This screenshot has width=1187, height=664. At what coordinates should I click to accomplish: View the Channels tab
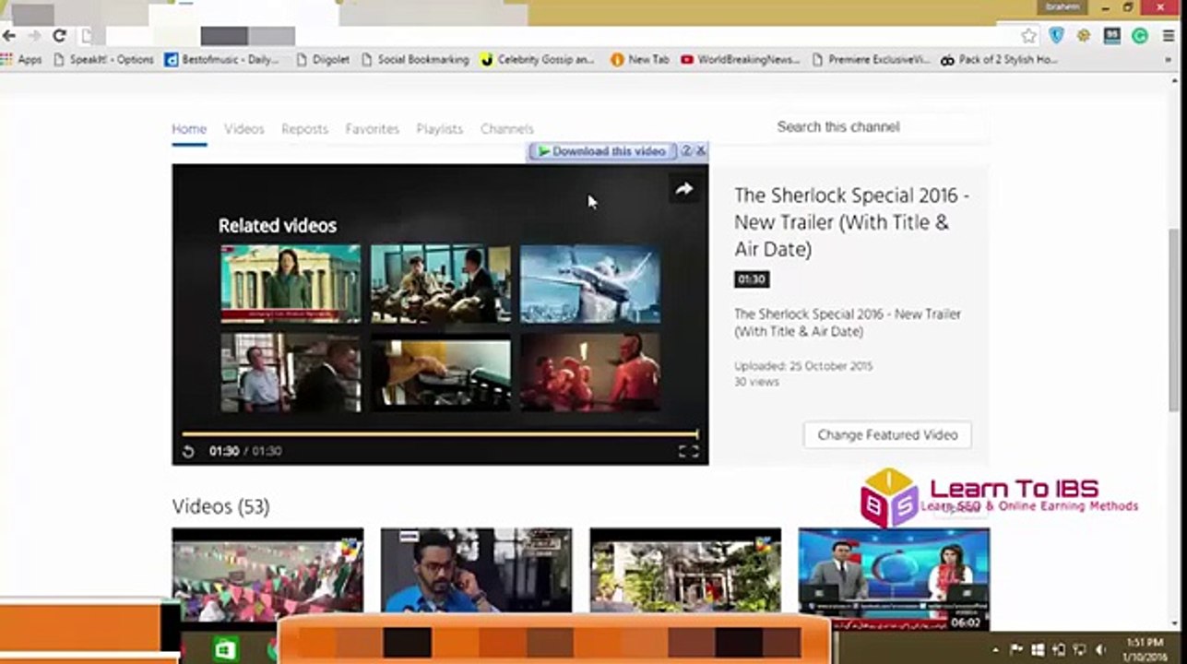(507, 129)
